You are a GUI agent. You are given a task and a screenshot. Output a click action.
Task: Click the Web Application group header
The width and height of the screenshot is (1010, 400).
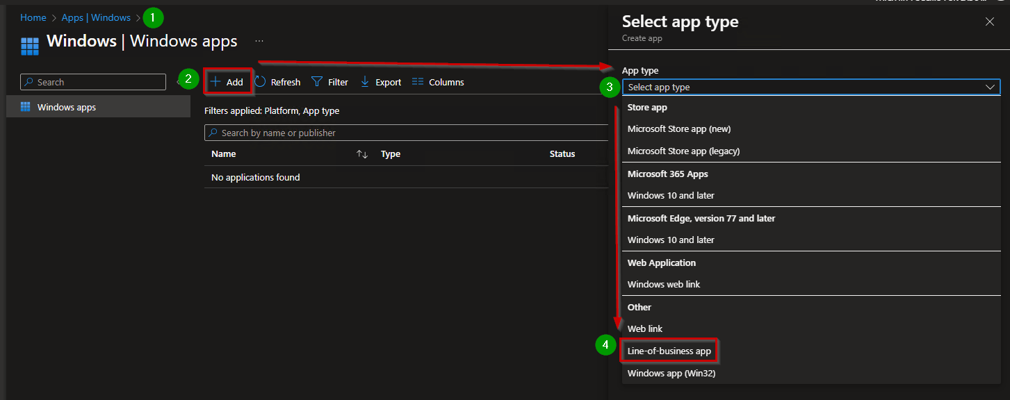(661, 262)
